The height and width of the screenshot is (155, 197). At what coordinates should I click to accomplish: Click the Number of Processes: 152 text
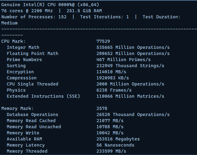(x=34, y=17)
